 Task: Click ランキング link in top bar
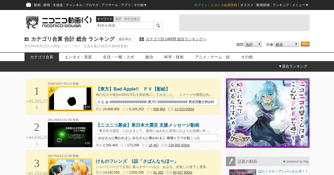tap(281, 5)
